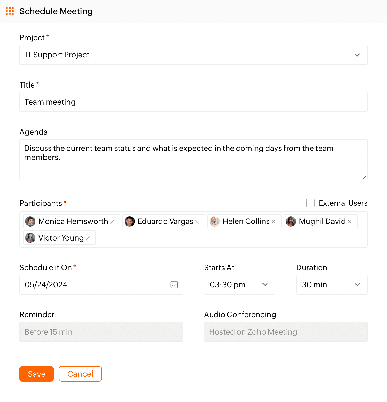The height and width of the screenshot is (402, 387).
Task: Expand the Project dropdown
Action: pos(193,55)
